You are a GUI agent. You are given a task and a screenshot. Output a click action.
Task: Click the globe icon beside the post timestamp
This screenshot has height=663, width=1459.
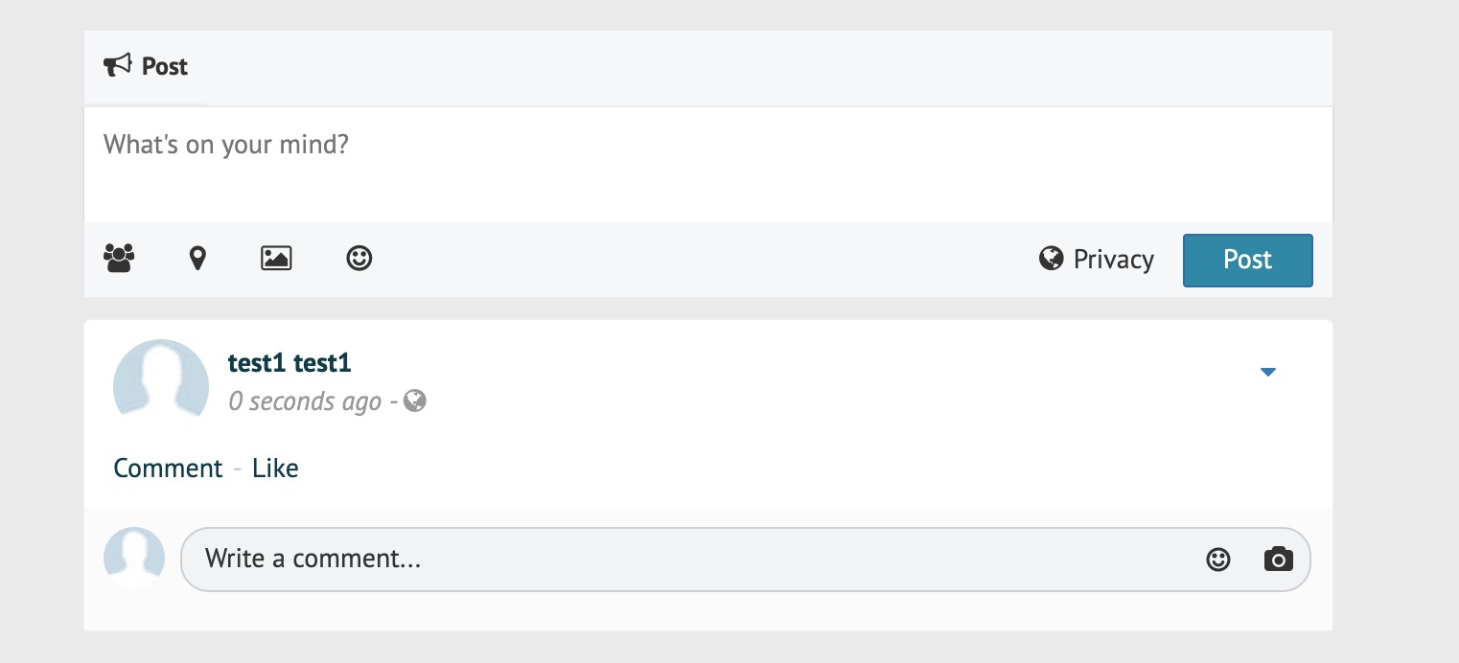tap(415, 400)
